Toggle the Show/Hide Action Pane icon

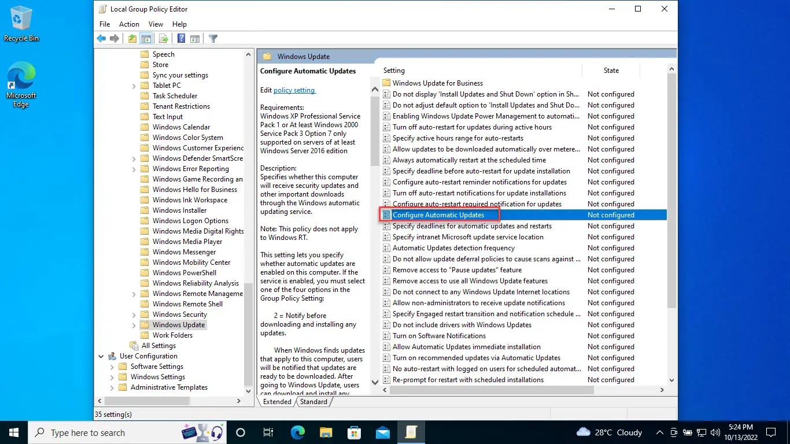tap(195, 39)
